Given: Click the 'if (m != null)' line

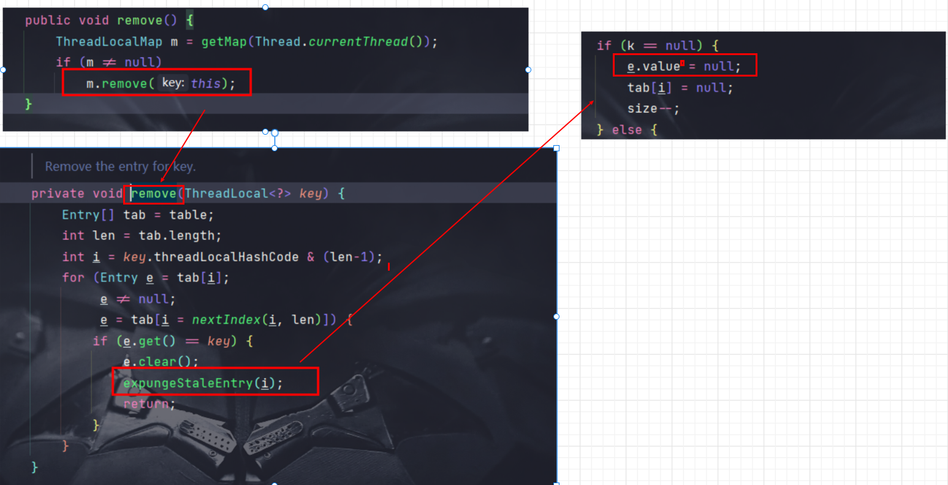Looking at the screenshot, I should (x=109, y=62).
